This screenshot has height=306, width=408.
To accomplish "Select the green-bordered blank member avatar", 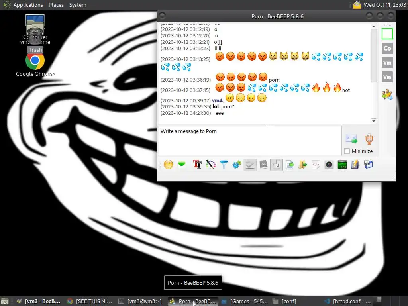I will pos(387,34).
